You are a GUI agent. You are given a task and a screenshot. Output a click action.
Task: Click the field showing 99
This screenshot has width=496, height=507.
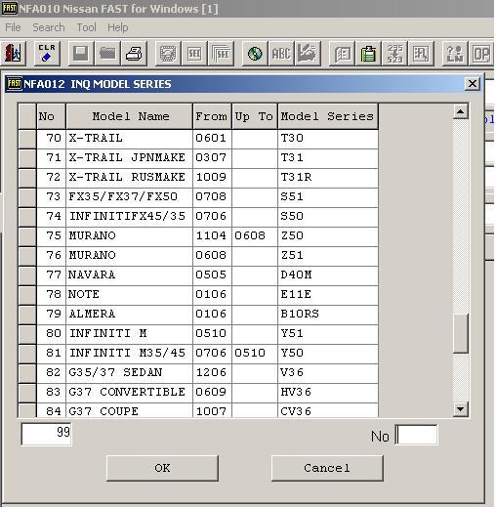click(46, 434)
